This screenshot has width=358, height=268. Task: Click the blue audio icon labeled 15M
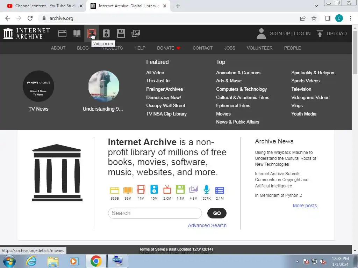pyautogui.click(x=154, y=189)
